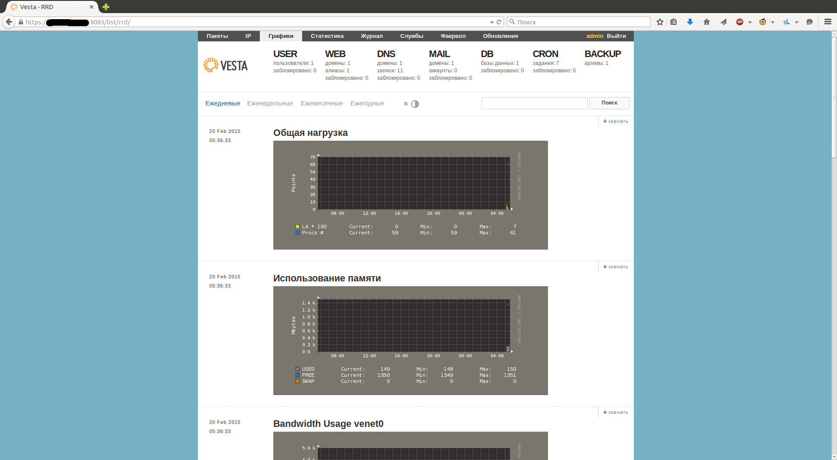Download the Использование памяти graph via скачать

(x=616, y=267)
